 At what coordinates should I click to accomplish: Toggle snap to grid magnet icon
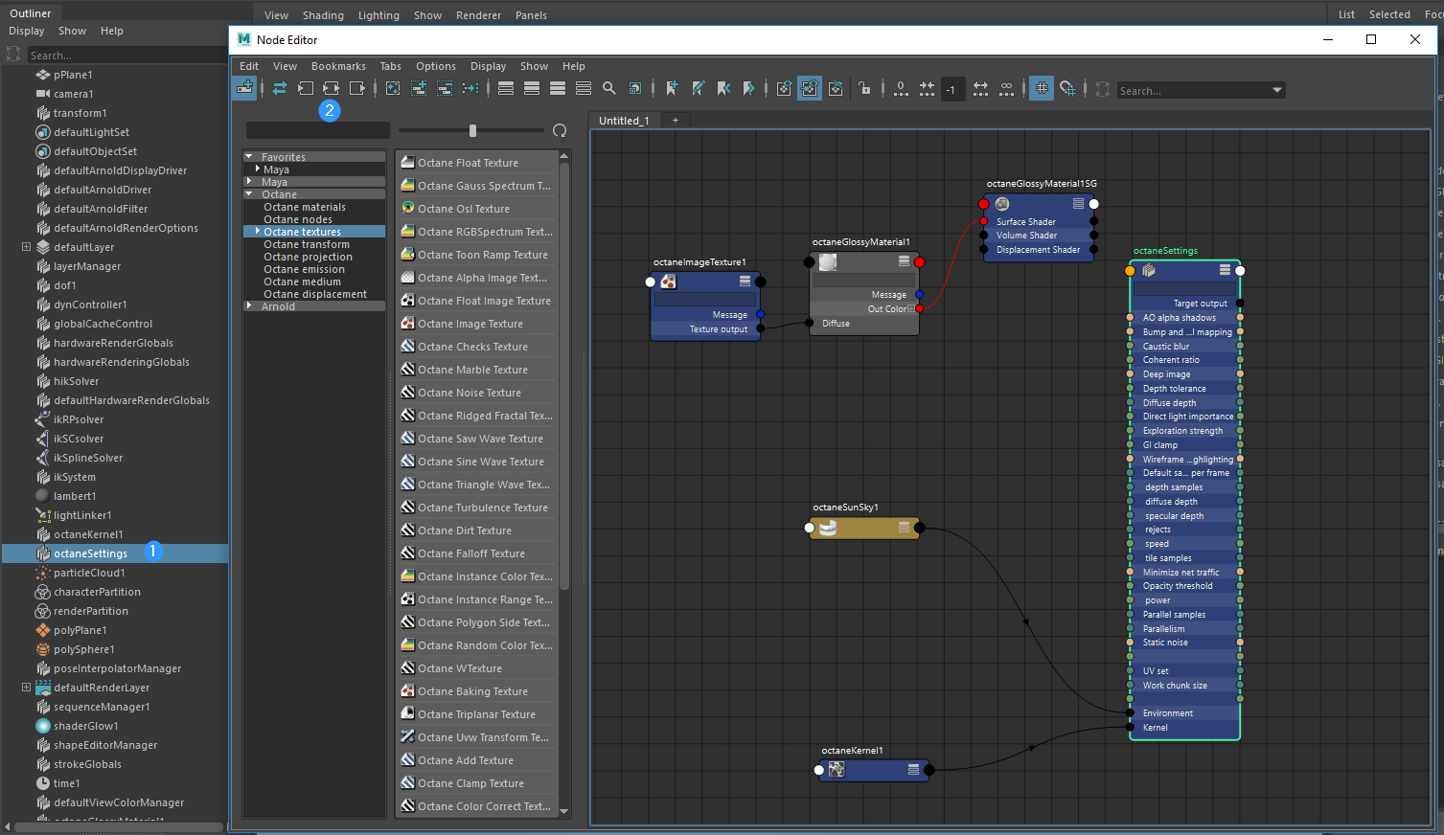click(x=1067, y=89)
